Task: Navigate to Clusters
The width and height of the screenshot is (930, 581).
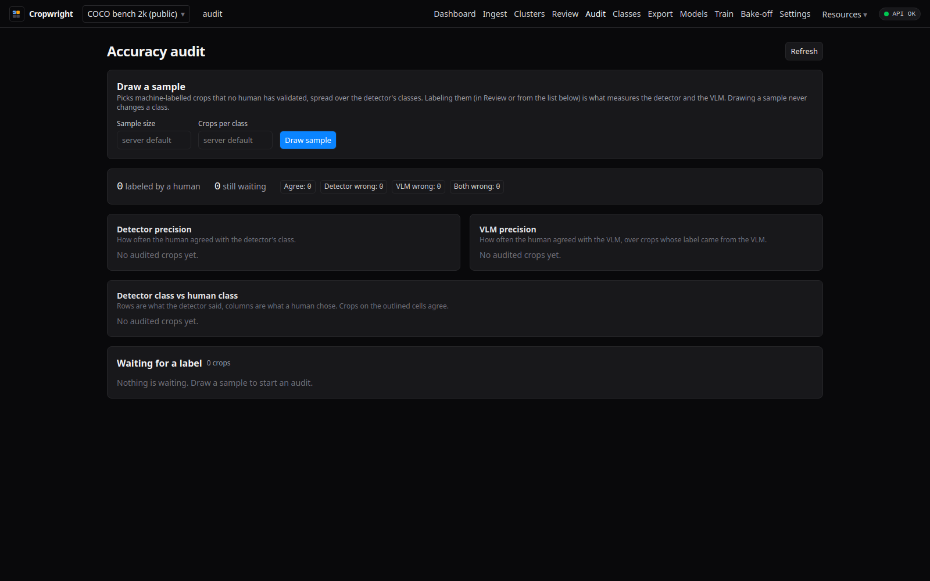Action: (x=530, y=14)
